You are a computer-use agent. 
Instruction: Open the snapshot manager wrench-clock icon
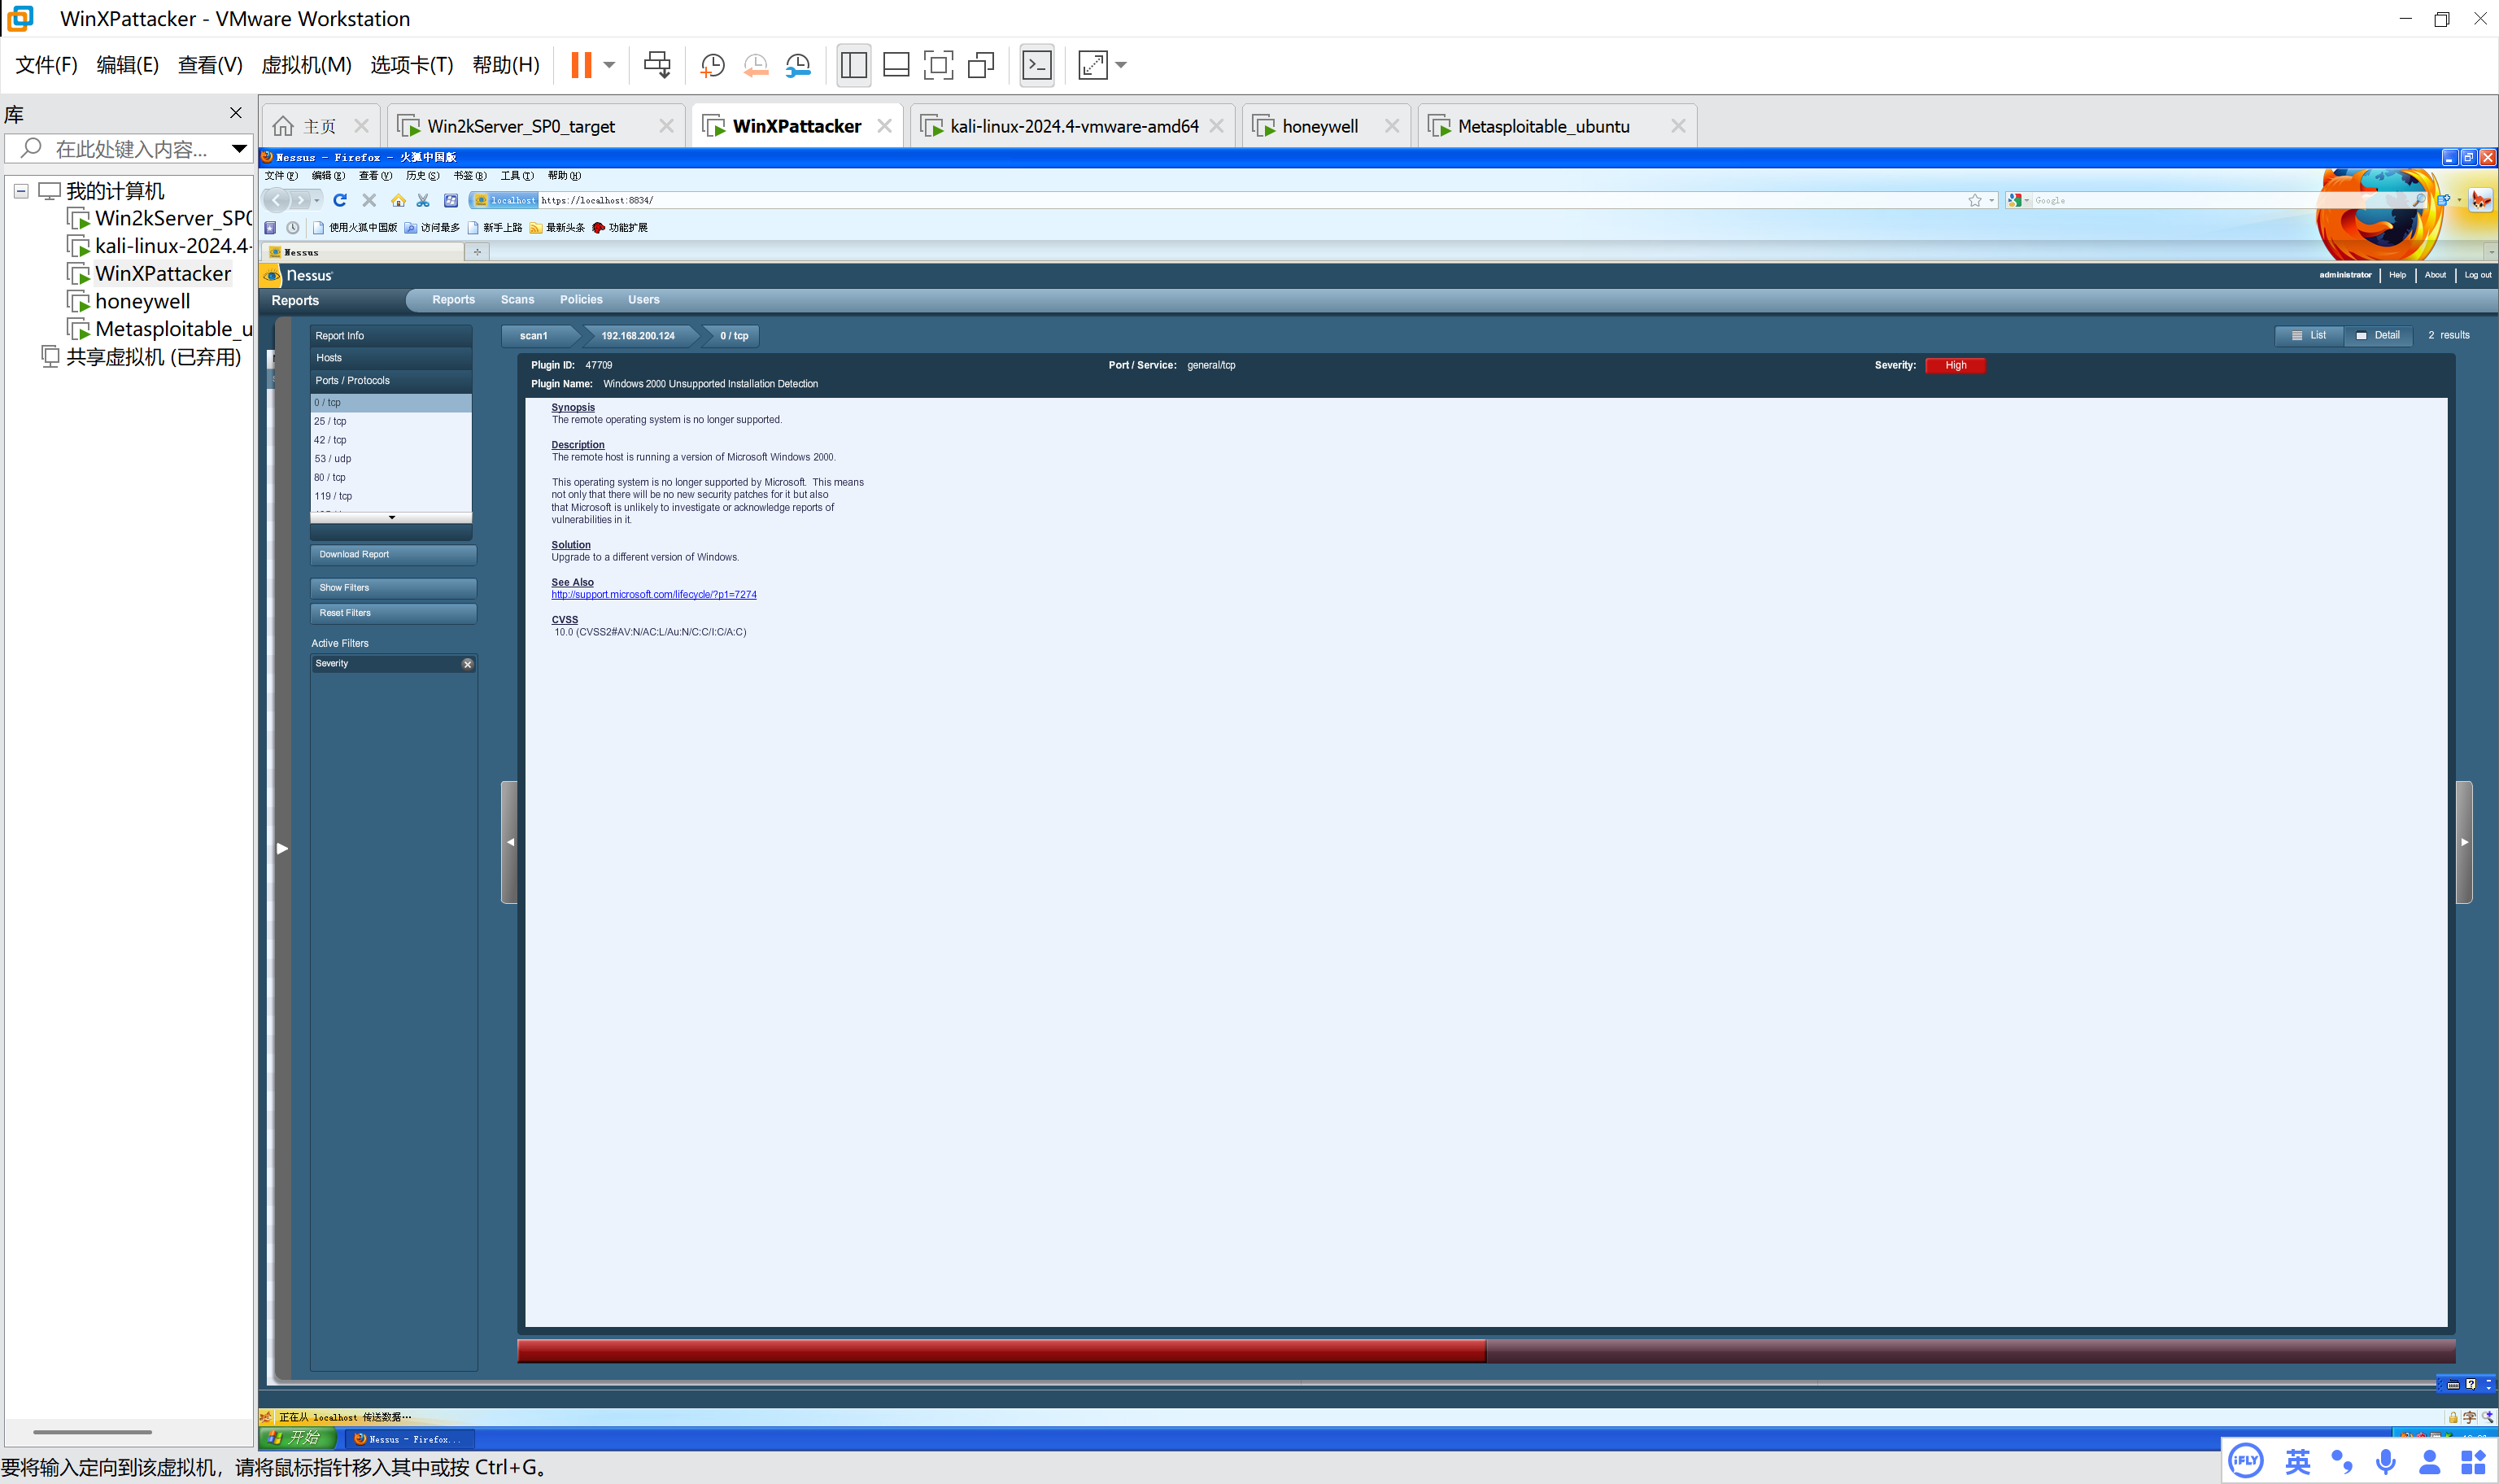pyautogui.click(x=798, y=65)
